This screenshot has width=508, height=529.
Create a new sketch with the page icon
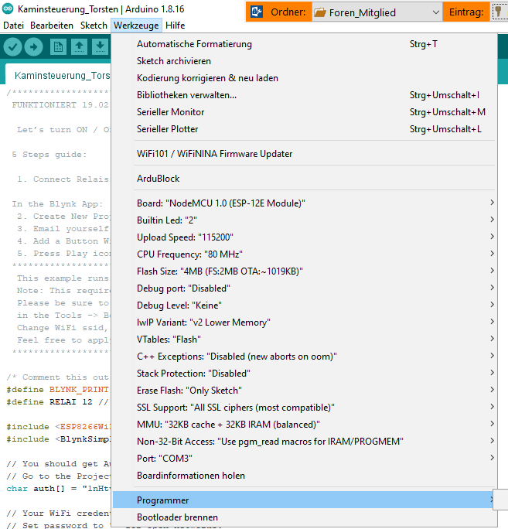pyautogui.click(x=58, y=47)
